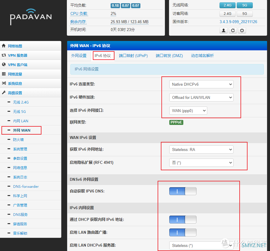Click the 25.93 MB / 123.46 MB value
Viewport: 270px width, 251px height.
pos(130,22)
